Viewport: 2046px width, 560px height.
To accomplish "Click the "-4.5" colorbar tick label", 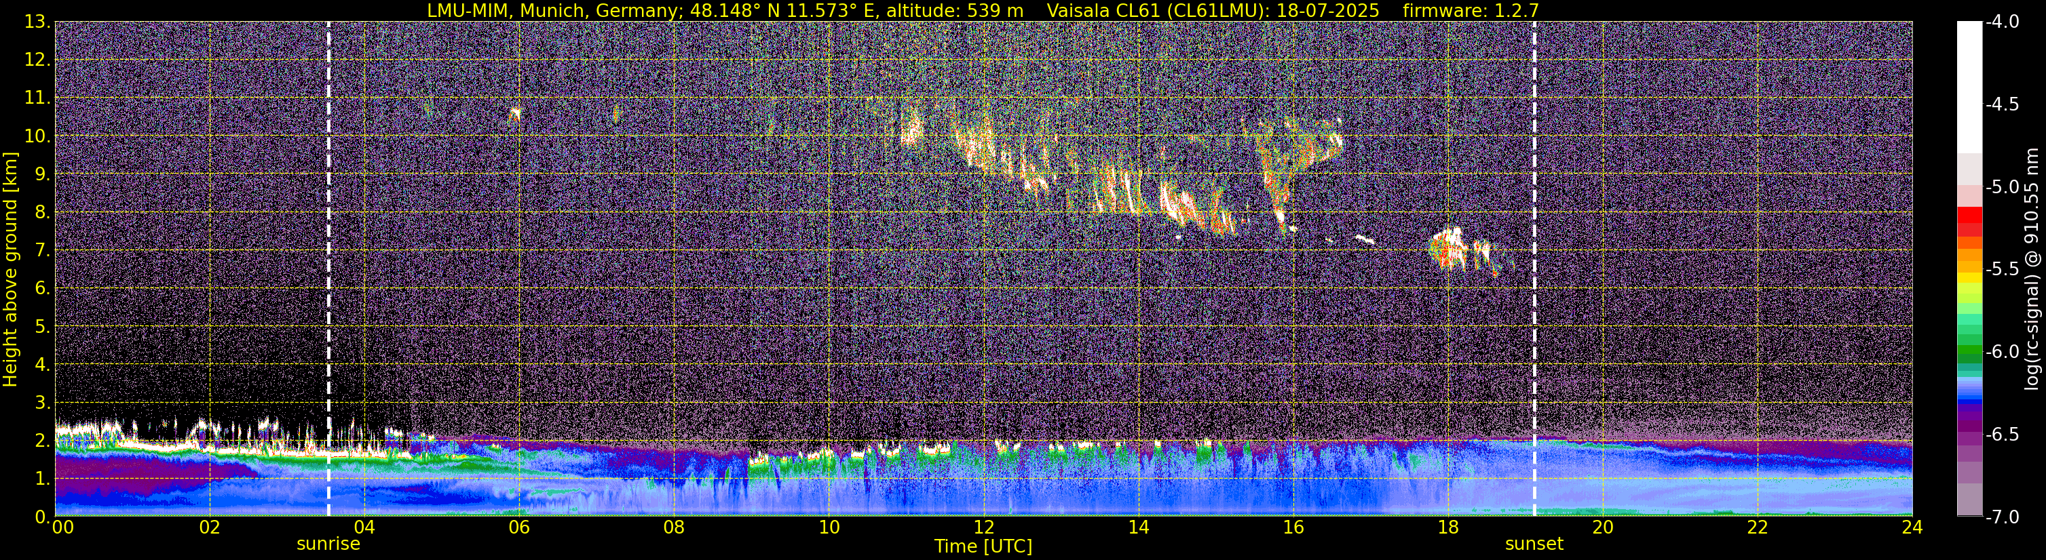I will coord(2003,104).
